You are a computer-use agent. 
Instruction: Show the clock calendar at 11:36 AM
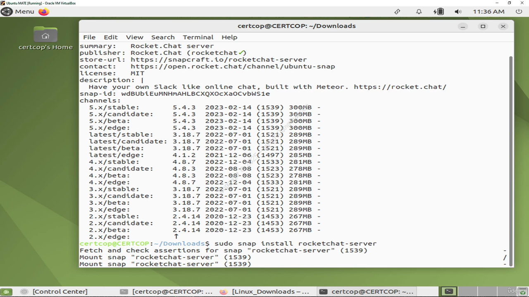pos(488,12)
